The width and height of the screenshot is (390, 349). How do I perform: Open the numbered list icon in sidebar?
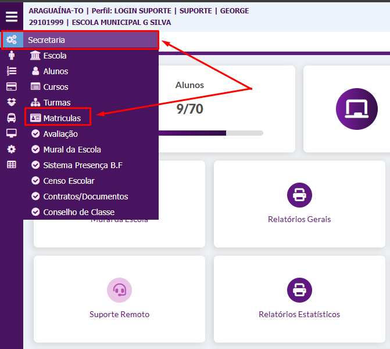pyautogui.click(x=12, y=71)
